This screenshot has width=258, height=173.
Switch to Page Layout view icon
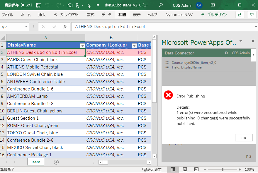click(184, 169)
